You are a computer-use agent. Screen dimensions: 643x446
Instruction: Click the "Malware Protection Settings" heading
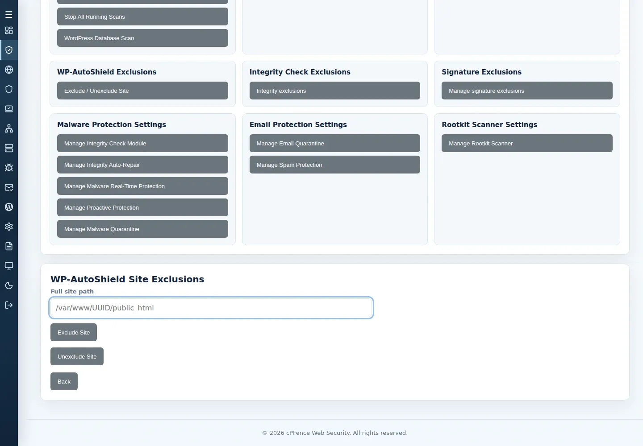click(112, 125)
